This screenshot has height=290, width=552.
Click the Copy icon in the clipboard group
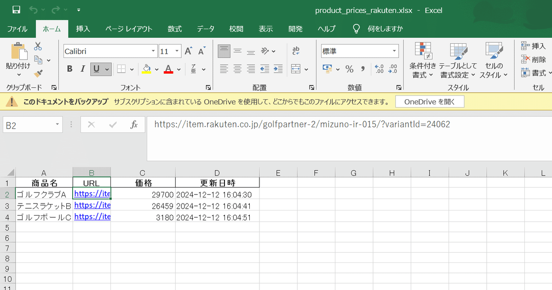click(39, 60)
